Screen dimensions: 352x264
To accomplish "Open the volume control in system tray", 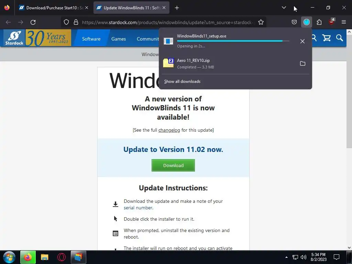I will [x=304, y=257].
